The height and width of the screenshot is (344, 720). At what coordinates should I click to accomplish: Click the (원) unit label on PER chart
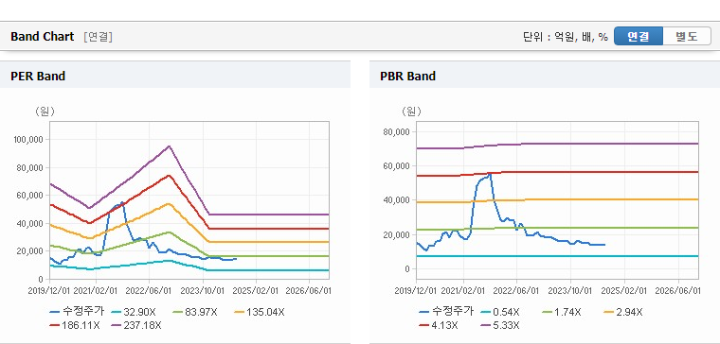point(45,112)
